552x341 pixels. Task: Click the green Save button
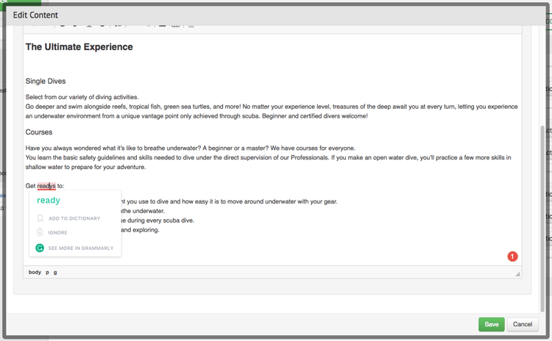coord(491,324)
